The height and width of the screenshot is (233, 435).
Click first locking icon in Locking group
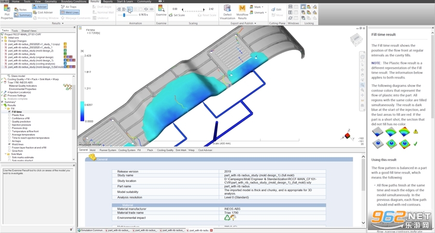pos(303,7)
